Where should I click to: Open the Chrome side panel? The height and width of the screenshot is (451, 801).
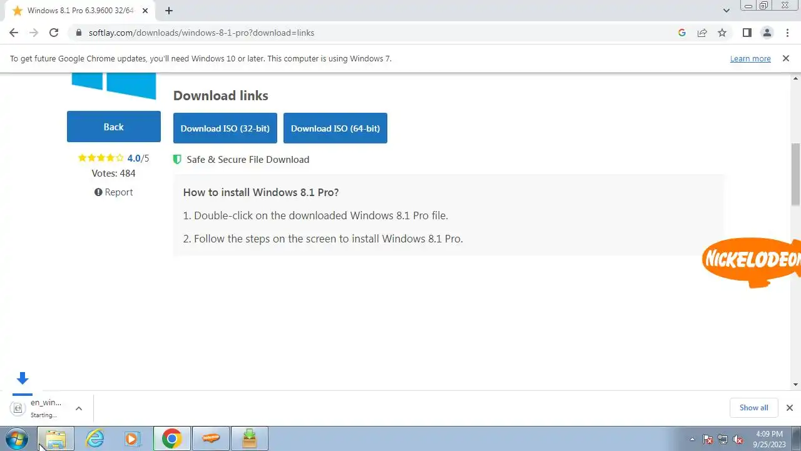[x=747, y=33]
